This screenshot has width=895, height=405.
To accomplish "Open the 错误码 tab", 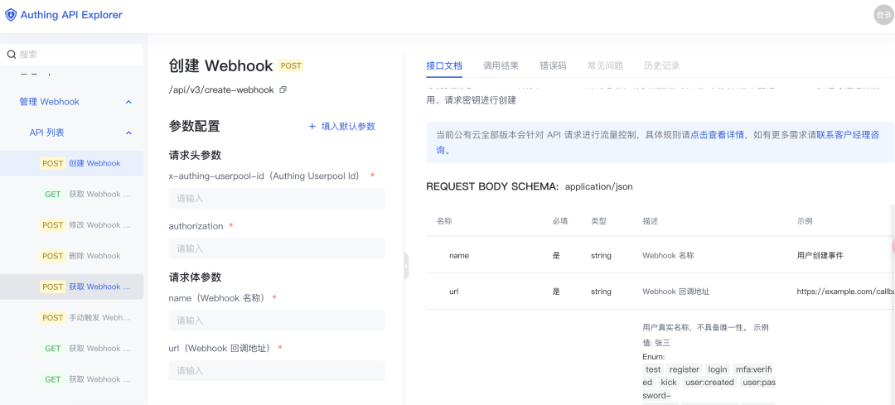I will pyautogui.click(x=553, y=65).
